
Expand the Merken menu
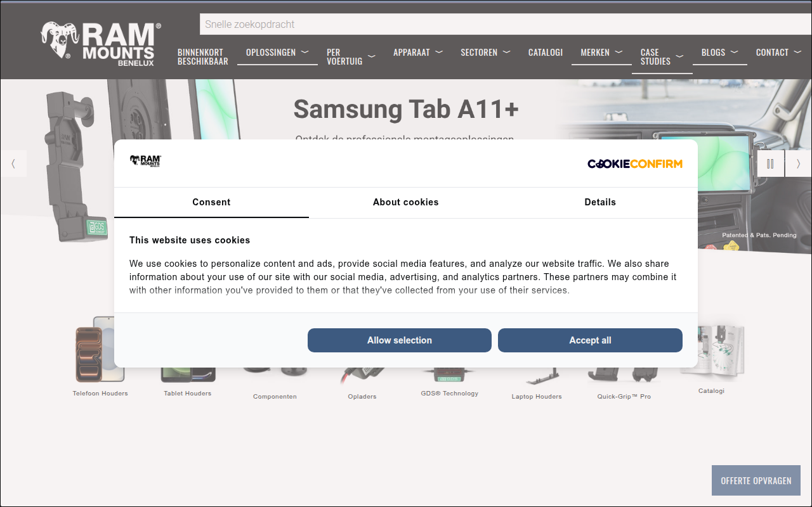coord(601,53)
